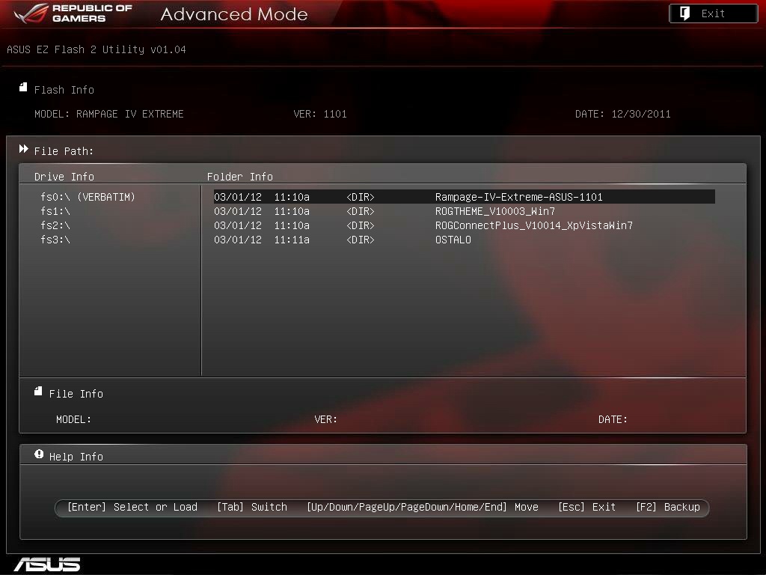Viewport: 766px width, 575px height.
Task: Click the Folder Info column header
Action: [x=240, y=177]
